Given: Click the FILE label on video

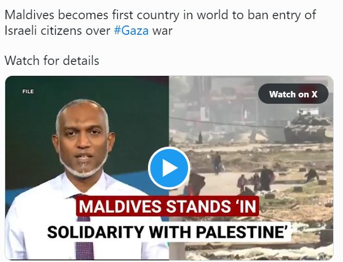Looking at the screenshot, I should [x=28, y=92].
